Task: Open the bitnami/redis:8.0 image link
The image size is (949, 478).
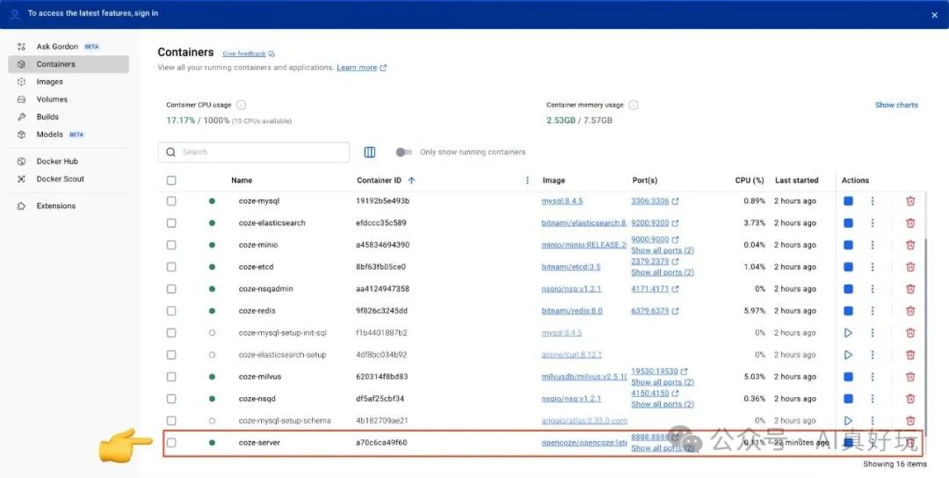Action: coord(572,311)
